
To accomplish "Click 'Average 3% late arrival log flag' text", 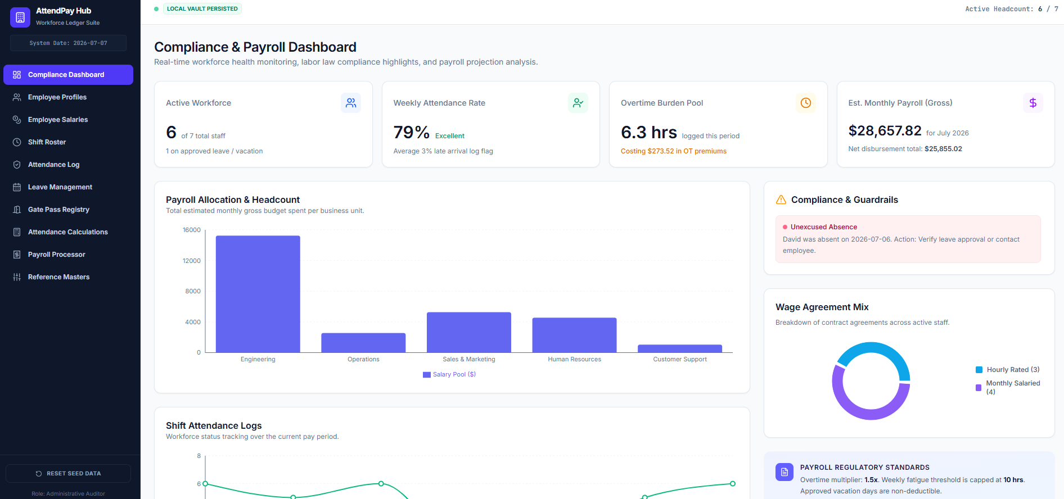I will tap(443, 151).
